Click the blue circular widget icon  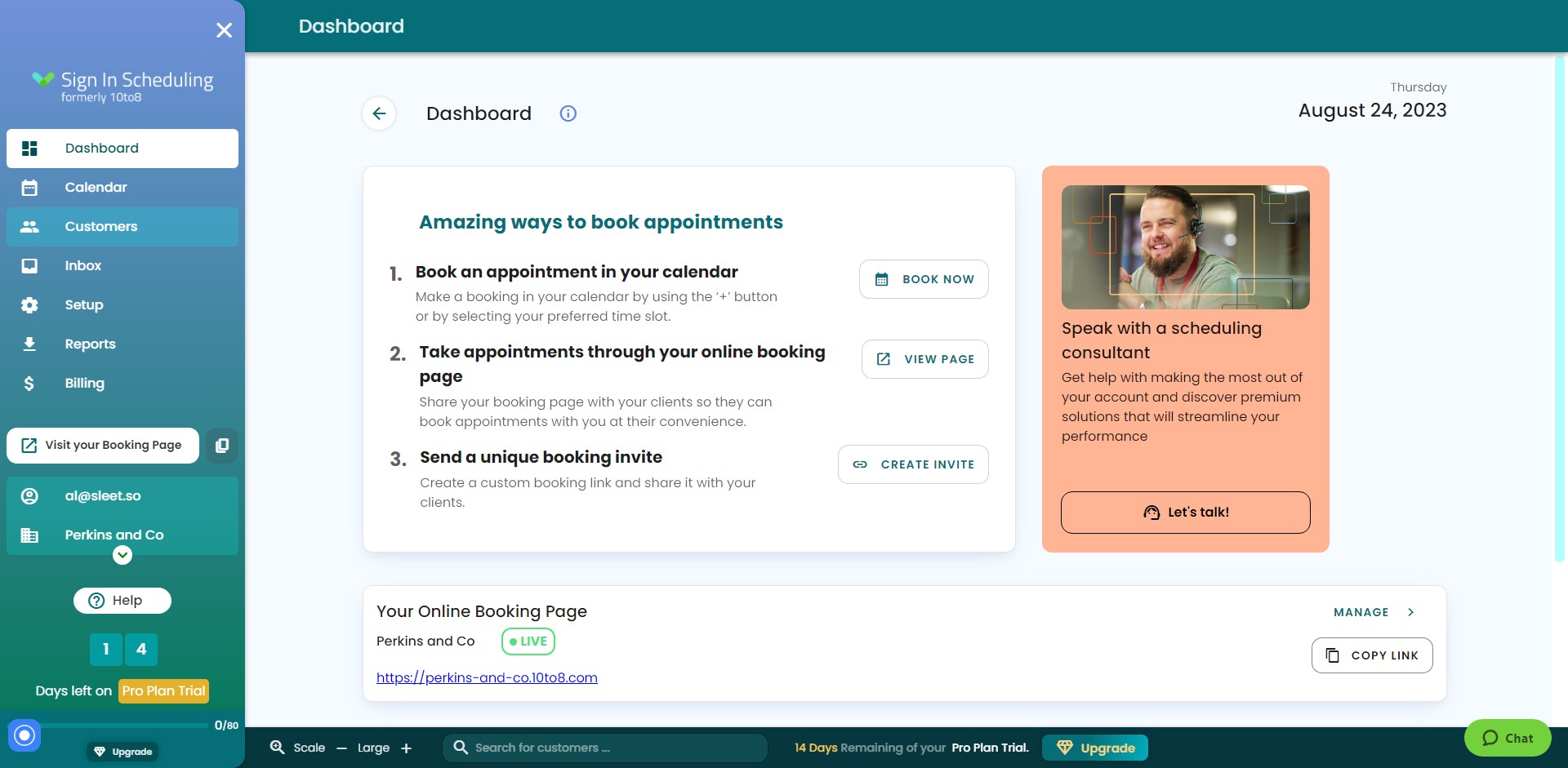click(x=24, y=735)
